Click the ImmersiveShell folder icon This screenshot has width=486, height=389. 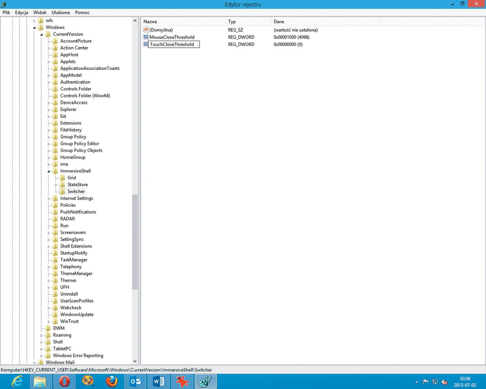(55, 171)
